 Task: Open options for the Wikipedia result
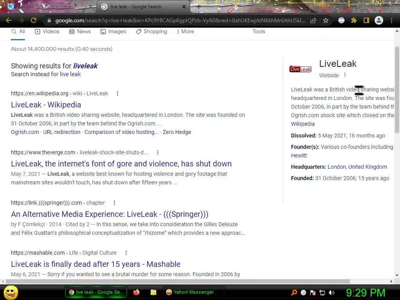click(117, 93)
